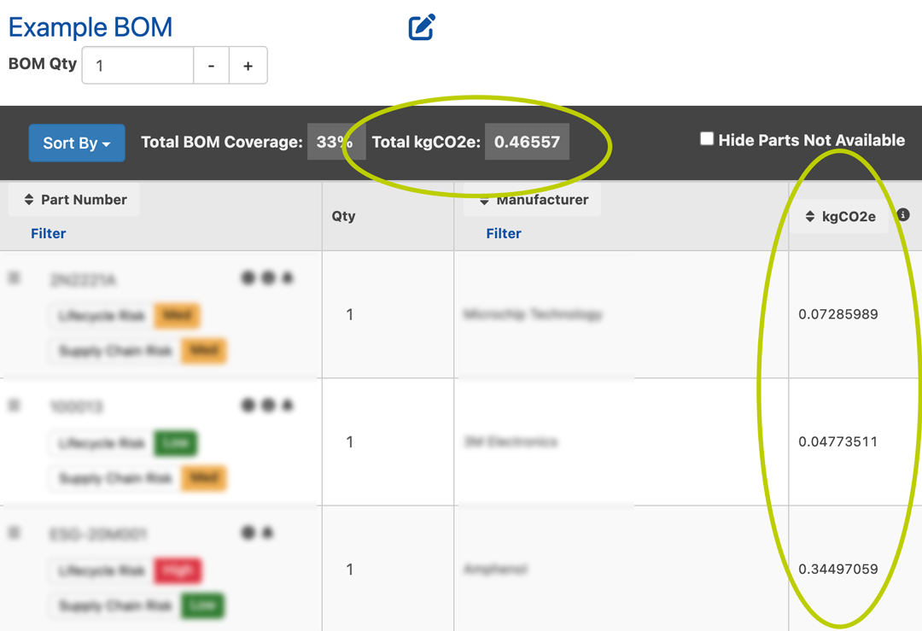This screenshot has height=631, width=922.
Task: Click the drag handle on the 100013 row
Action: click(x=14, y=406)
